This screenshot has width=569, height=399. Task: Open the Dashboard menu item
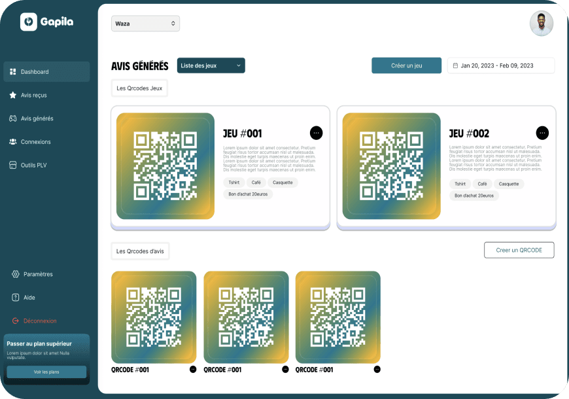tap(46, 71)
